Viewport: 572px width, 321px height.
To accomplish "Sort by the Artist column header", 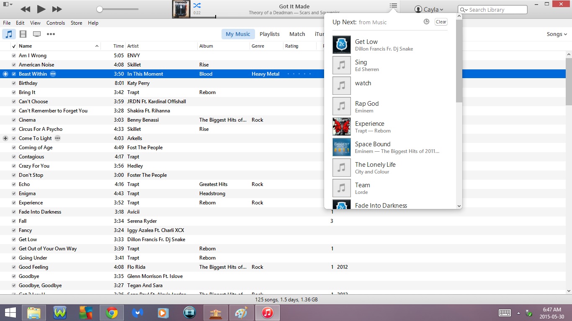I will click(161, 46).
